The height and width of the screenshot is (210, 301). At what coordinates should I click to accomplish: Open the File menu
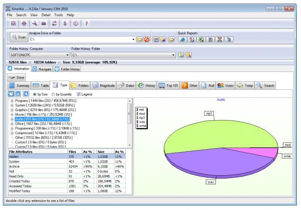click(9, 15)
